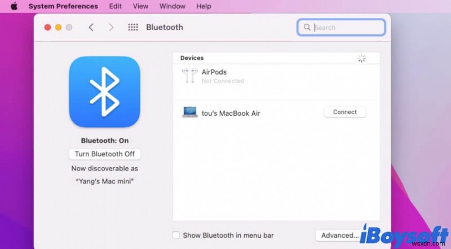Enable Show Bluetooth in menu bar

tap(176, 235)
